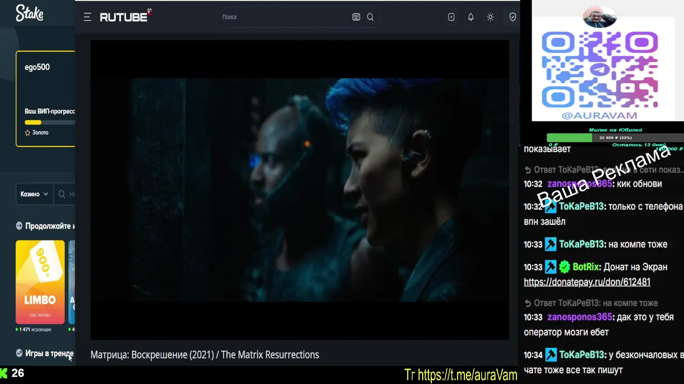Click the Telegram QR code image

tap(600, 69)
